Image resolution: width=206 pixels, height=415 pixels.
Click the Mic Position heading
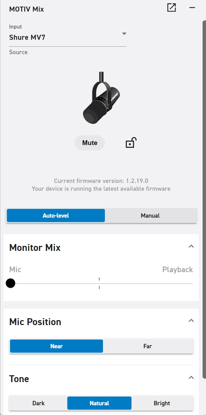click(x=35, y=322)
